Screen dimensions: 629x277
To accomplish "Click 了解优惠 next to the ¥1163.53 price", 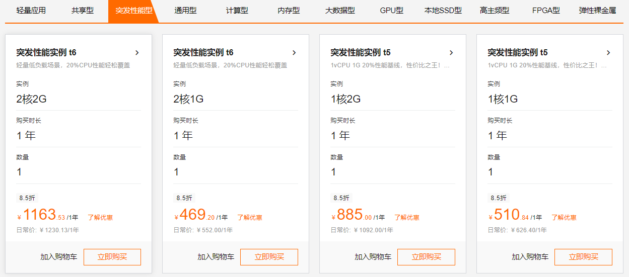I will (100, 218).
